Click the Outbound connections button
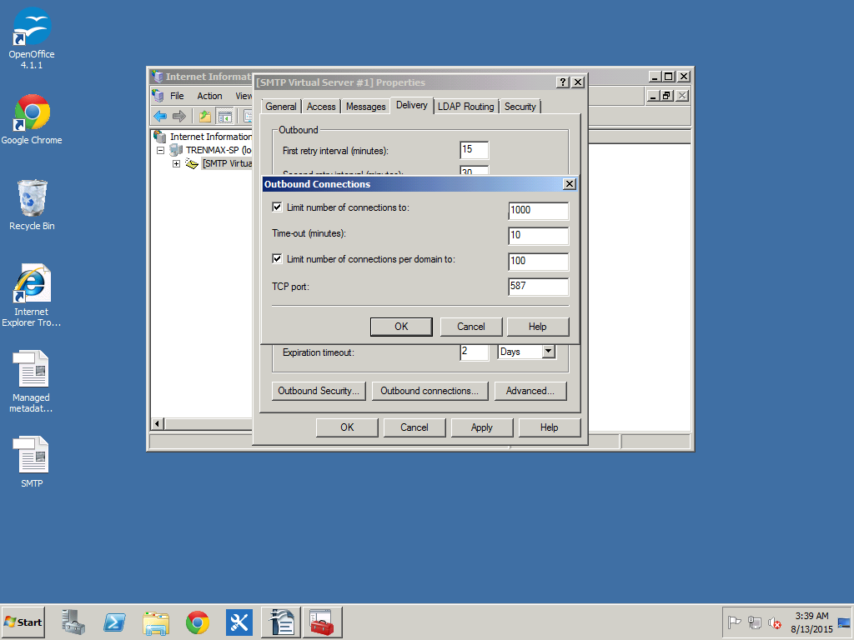 [x=430, y=391]
